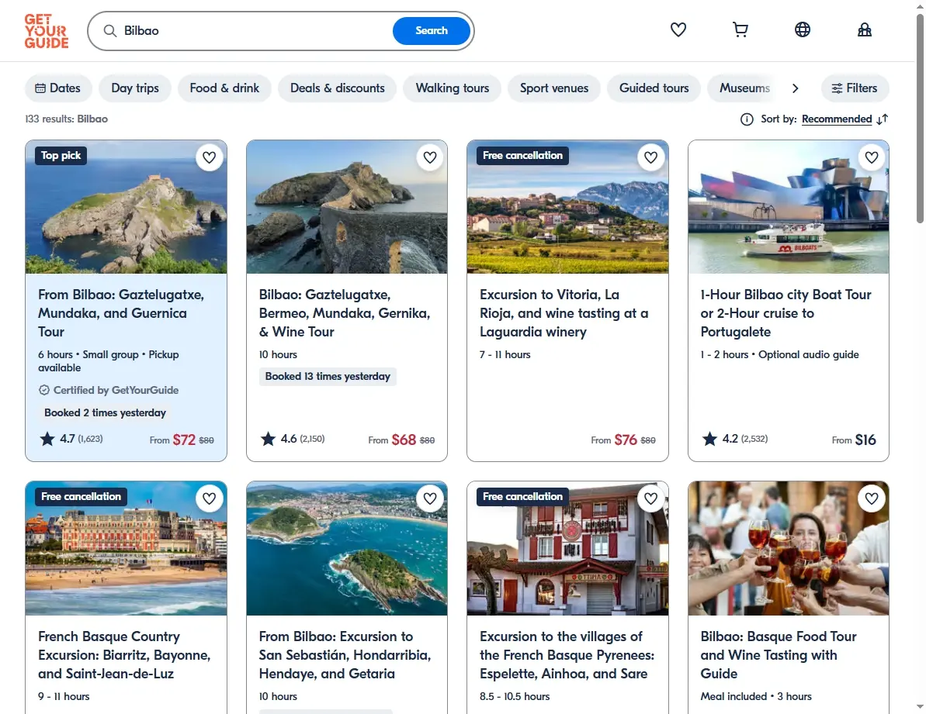926x714 pixels.
Task: Click Free cancellation badge on Biarritz excursion
Action: 81,496
